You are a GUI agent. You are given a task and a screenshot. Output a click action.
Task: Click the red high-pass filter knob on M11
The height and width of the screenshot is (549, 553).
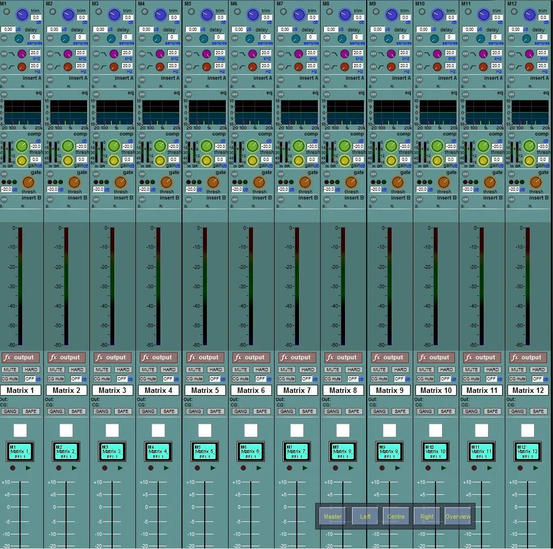pos(483,67)
